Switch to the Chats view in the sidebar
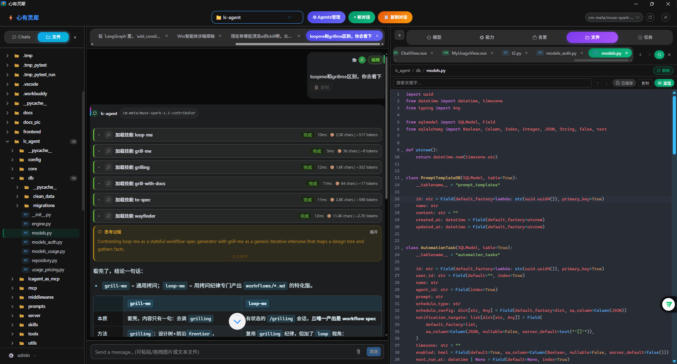Image resolution: width=677 pixels, height=364 pixels. tap(21, 37)
